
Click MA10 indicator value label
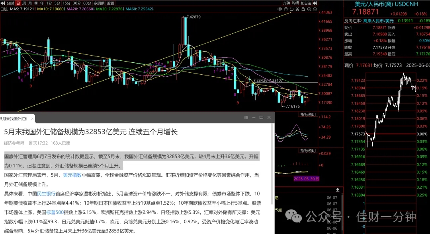click(x=51, y=9)
